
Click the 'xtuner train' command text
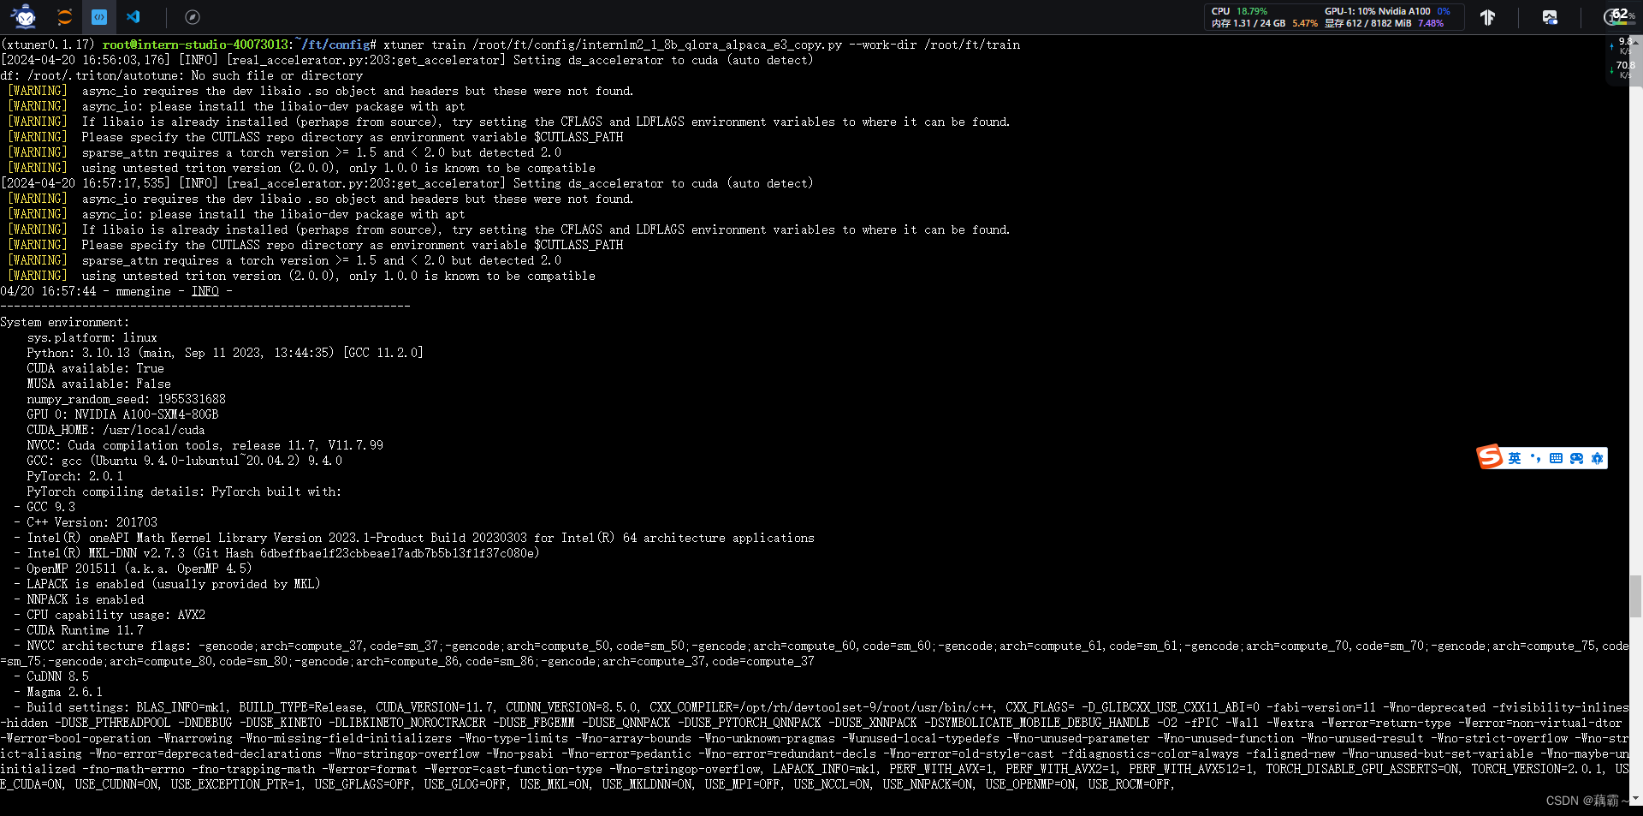point(424,45)
